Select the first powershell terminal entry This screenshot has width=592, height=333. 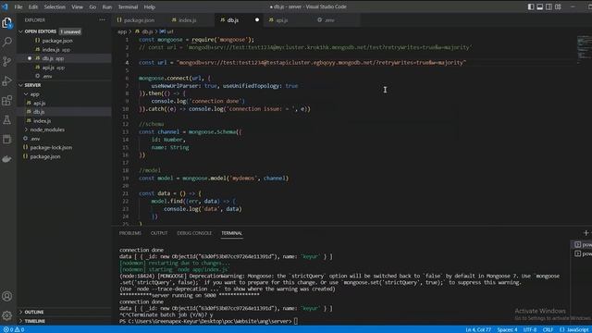[x=583, y=244]
